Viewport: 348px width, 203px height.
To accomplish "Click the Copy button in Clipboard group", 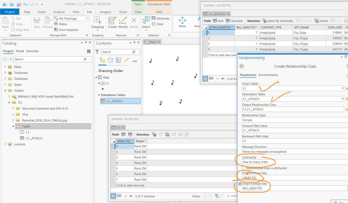I will (17, 24).
